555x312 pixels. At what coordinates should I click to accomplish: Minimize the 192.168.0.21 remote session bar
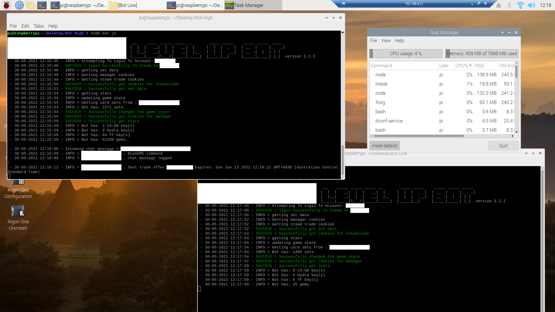click(472, 4)
